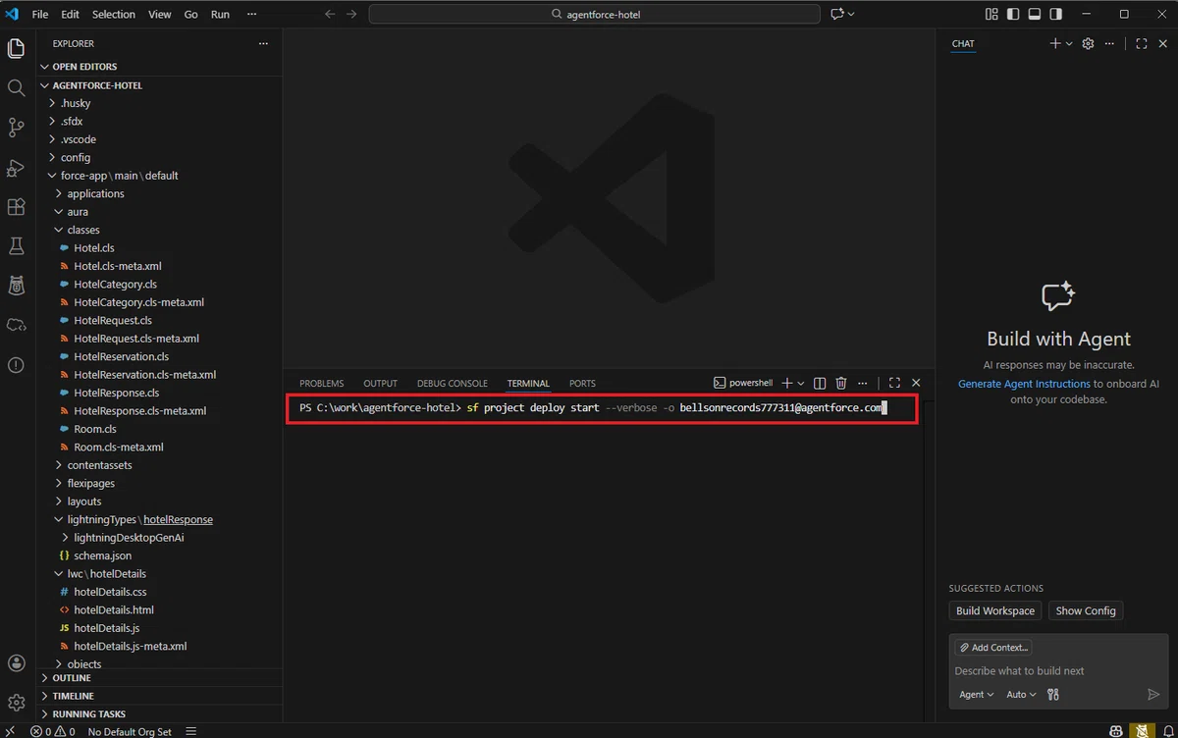Open Run and Debug view icon

point(16,168)
